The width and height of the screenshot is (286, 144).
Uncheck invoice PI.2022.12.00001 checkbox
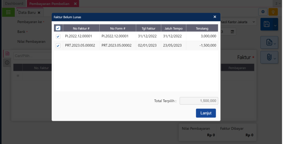coord(58,36)
